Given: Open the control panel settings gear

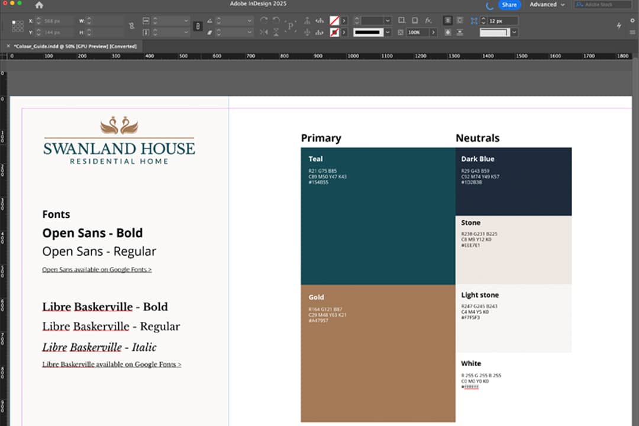Looking at the screenshot, I should 632,20.
